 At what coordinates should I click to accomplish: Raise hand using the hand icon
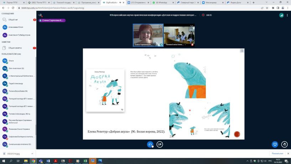[284, 144]
